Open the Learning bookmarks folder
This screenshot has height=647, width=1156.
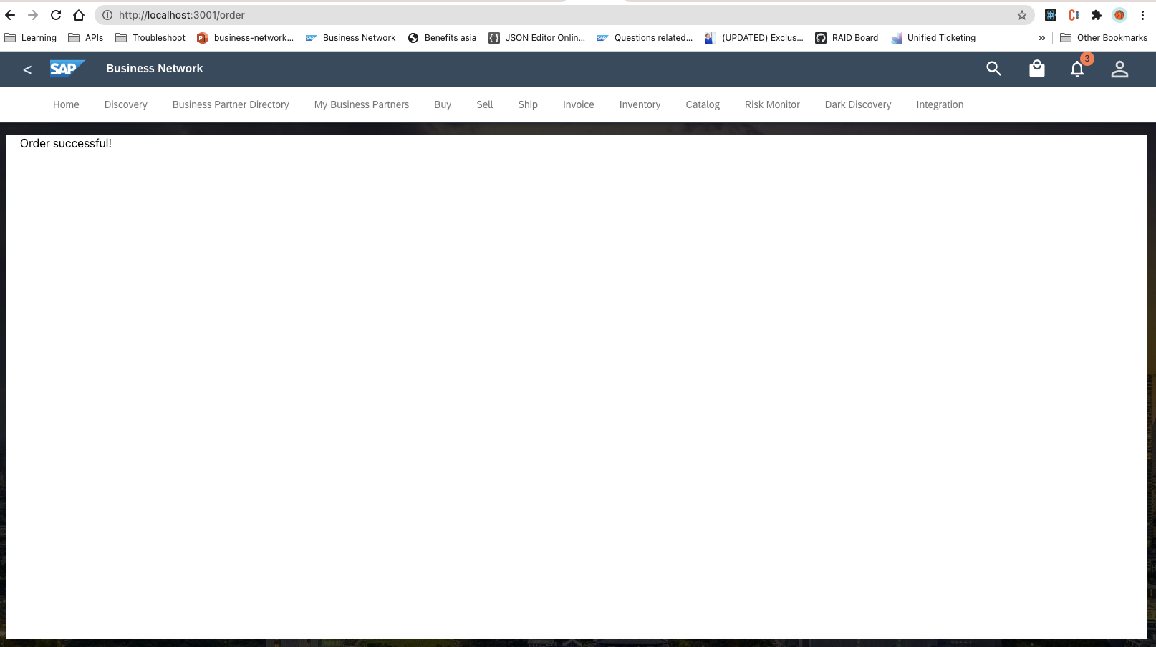31,38
